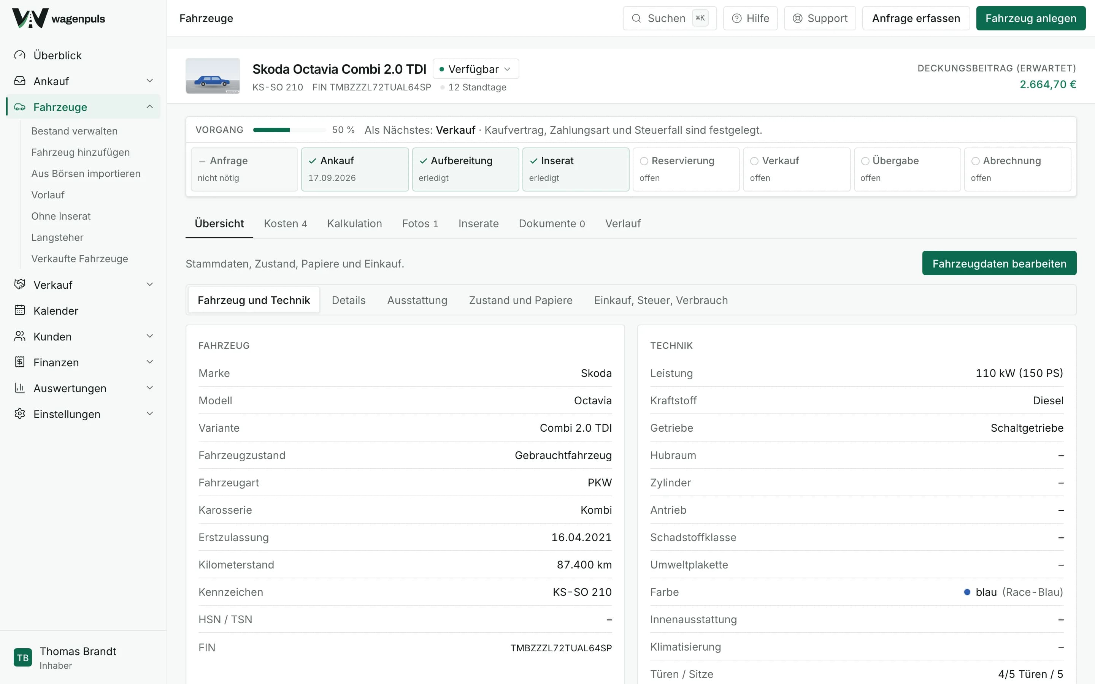The image size is (1095, 684).
Task: Expand the Finanzen sidebar chevron
Action: pos(150,362)
